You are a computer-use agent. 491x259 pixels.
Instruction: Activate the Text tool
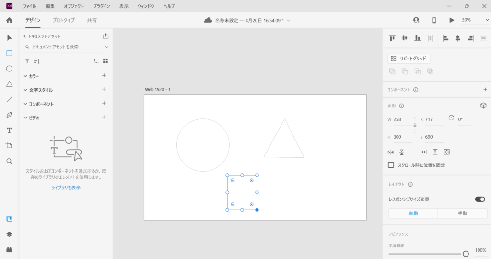9,130
